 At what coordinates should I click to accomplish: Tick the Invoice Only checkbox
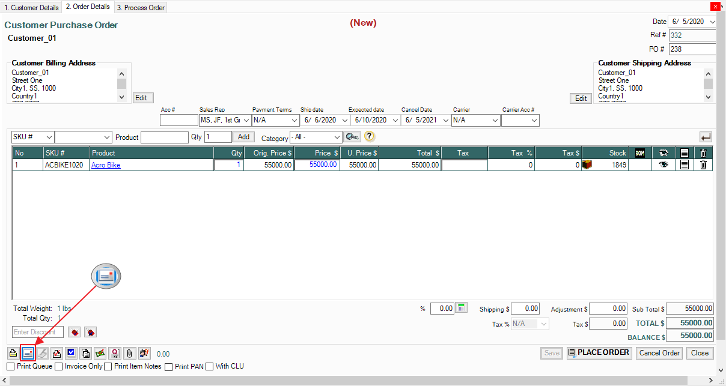tap(59, 366)
